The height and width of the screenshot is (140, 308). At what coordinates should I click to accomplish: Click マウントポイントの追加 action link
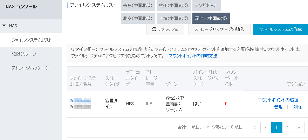(x=278, y=100)
